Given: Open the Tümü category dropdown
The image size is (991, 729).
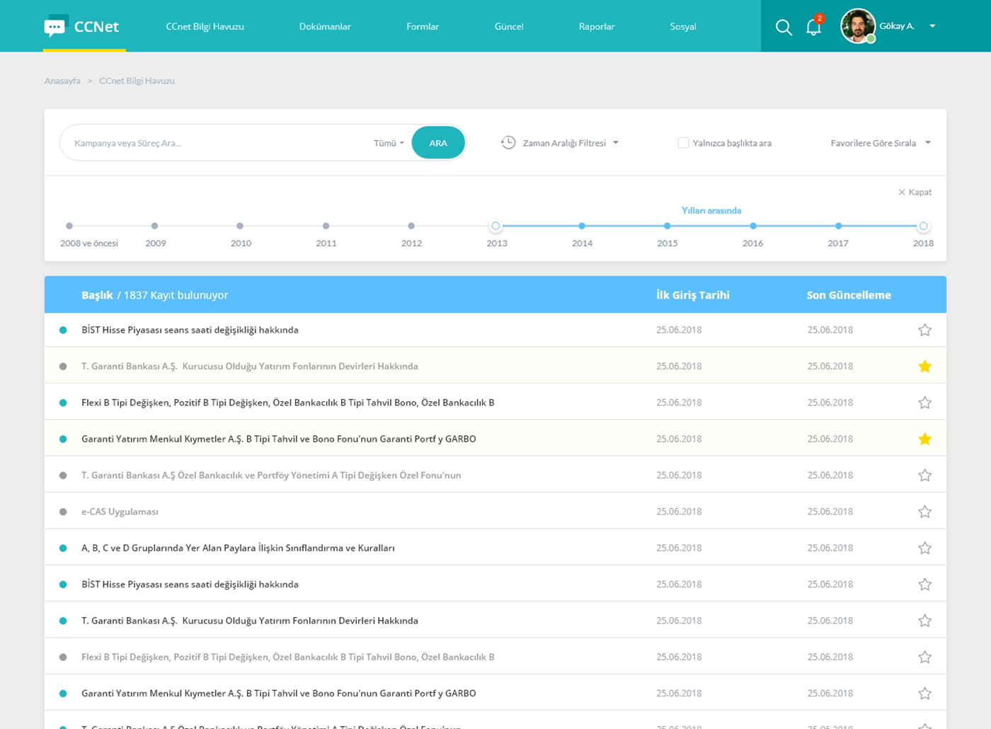Looking at the screenshot, I should coord(389,143).
